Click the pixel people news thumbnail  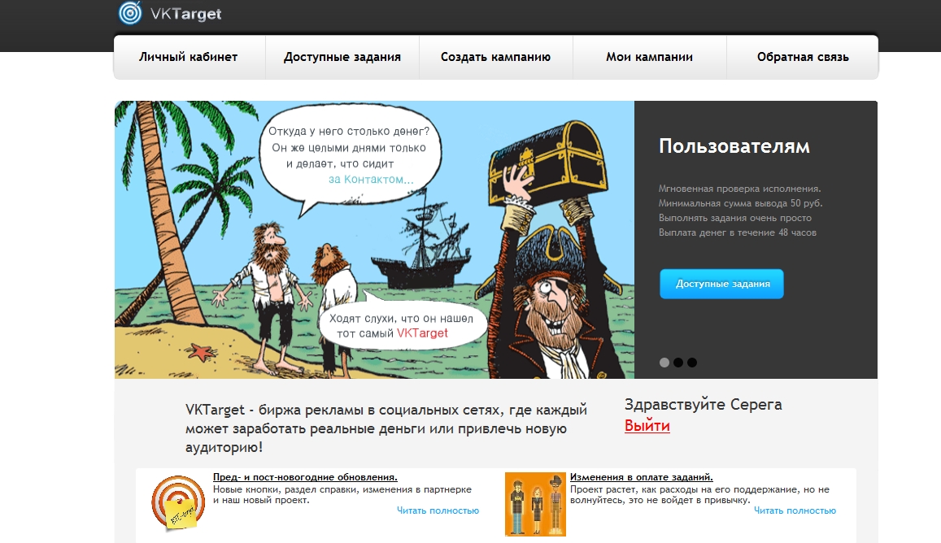pos(535,504)
